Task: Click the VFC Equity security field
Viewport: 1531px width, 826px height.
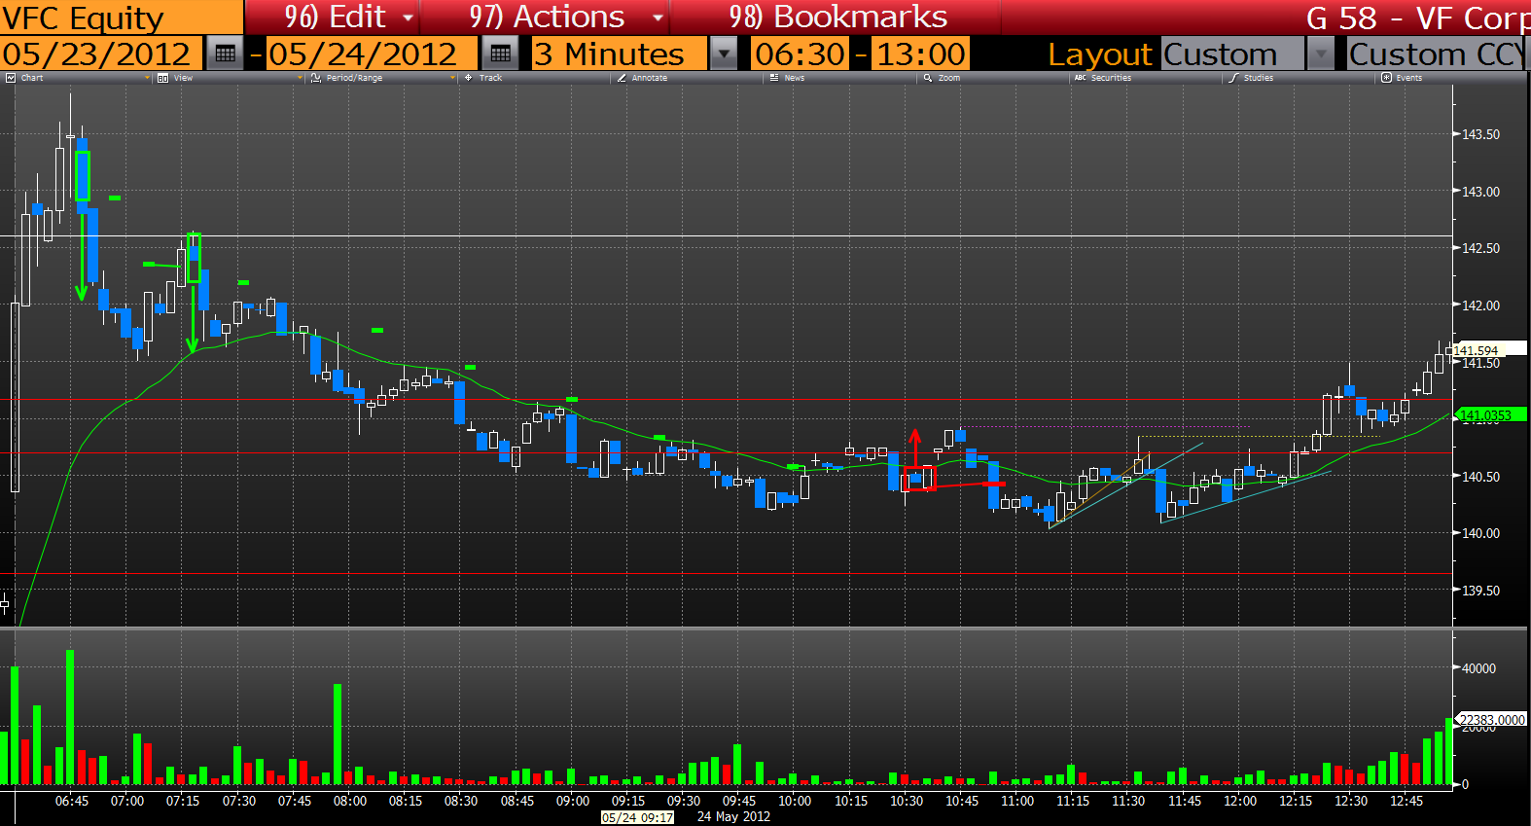Action: [x=122, y=18]
